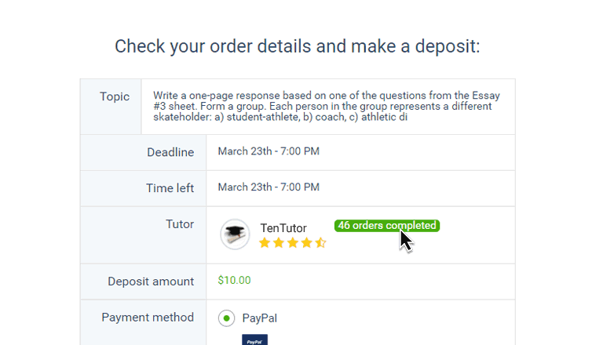This screenshot has width=603, height=345.
Task: Click the Tutor row label
Action: [x=180, y=224]
